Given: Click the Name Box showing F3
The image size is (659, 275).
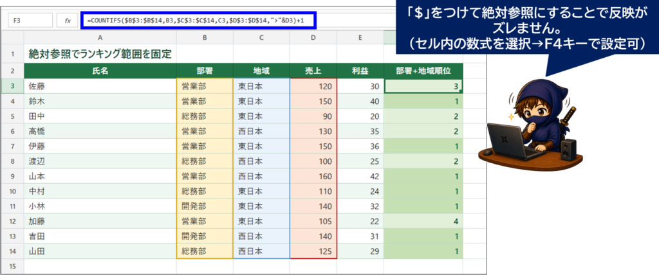Looking at the screenshot, I should pyautogui.click(x=30, y=20).
